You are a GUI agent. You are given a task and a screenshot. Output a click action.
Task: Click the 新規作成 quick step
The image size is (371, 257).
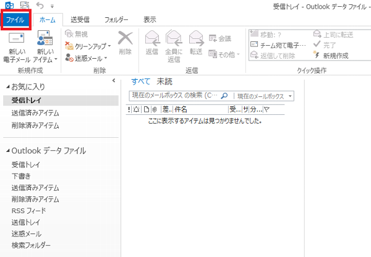pos(331,56)
